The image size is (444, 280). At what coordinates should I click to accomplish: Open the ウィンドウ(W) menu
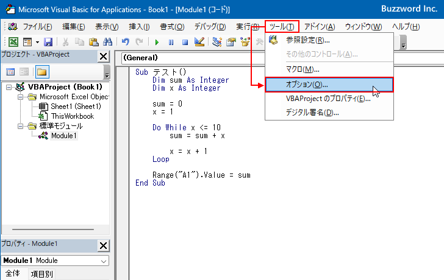[x=363, y=27]
